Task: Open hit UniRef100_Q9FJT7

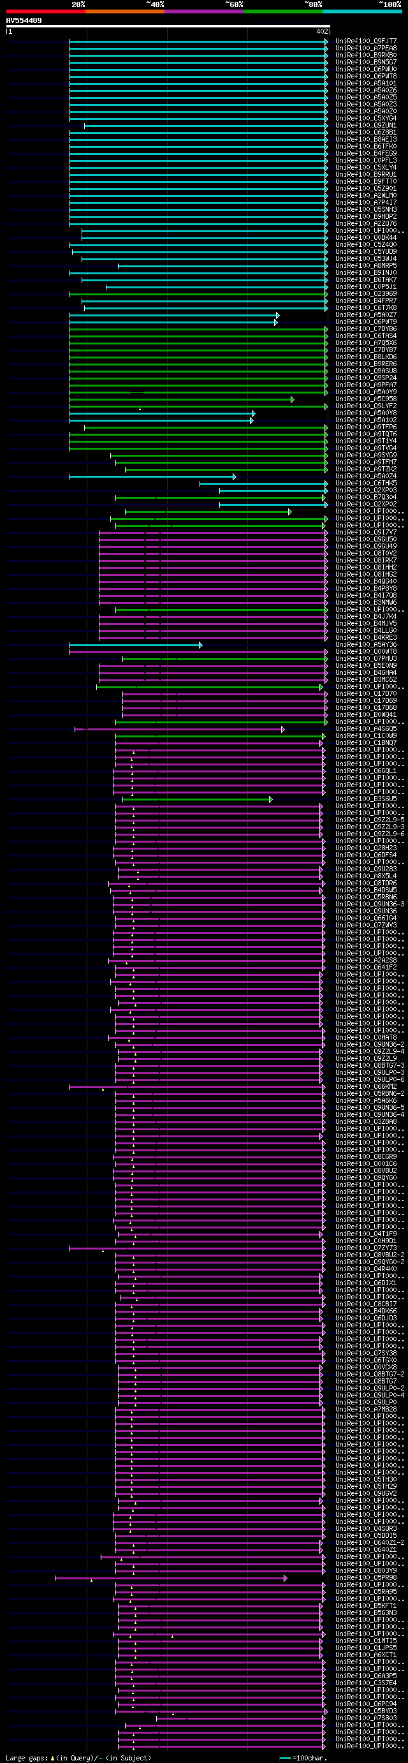Action: click(365, 41)
